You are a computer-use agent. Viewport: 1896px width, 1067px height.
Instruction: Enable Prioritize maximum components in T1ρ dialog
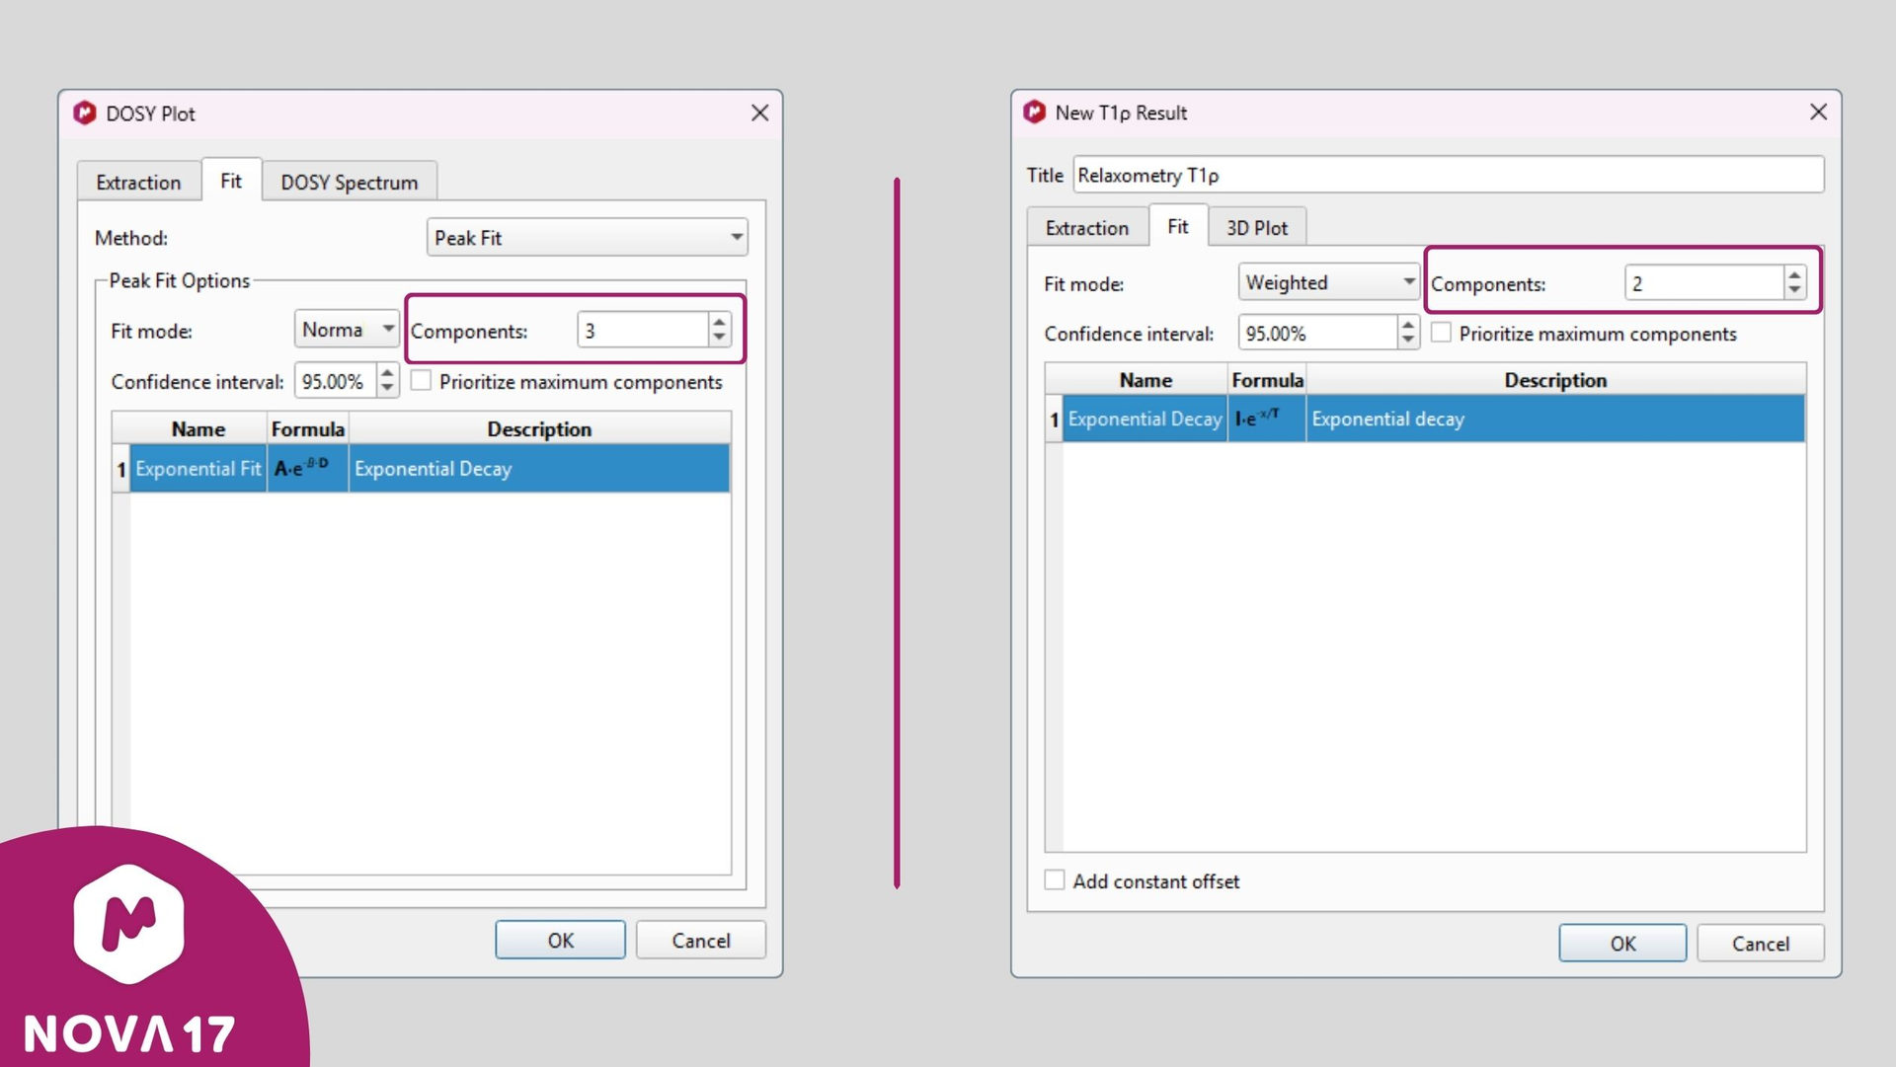click(1442, 334)
